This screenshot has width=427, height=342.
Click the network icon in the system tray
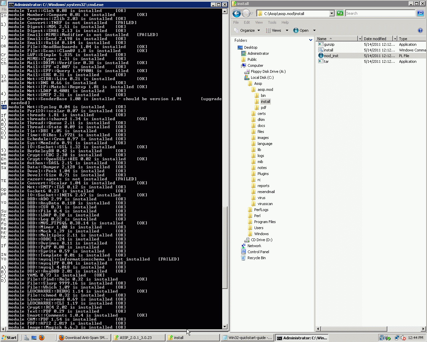(x=397, y=338)
